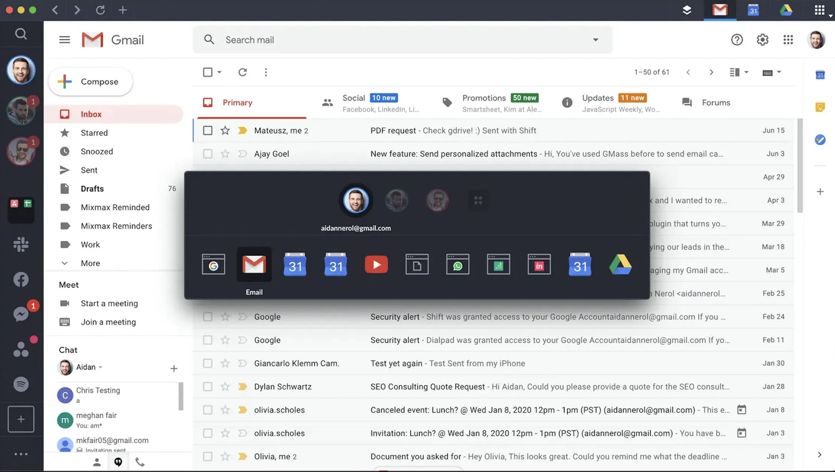Open the InVision icon in the switcher popup
The image size is (835, 472).
(x=539, y=264)
